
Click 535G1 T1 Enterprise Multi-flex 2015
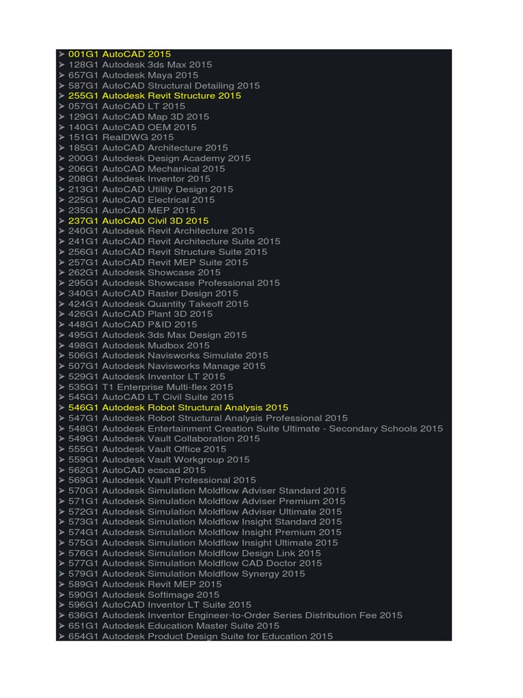[x=150, y=387]
